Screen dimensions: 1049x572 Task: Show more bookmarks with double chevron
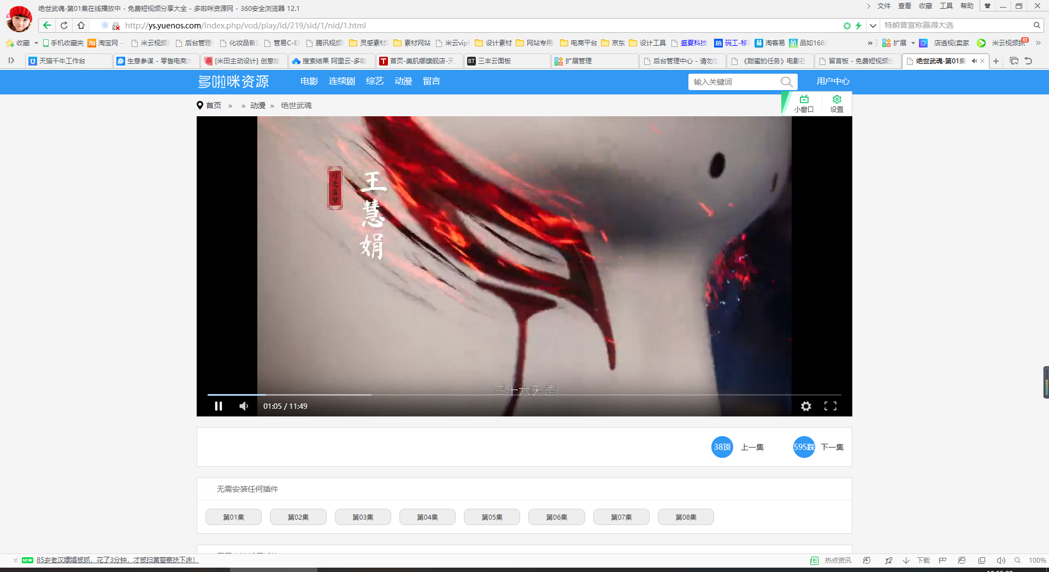click(870, 43)
